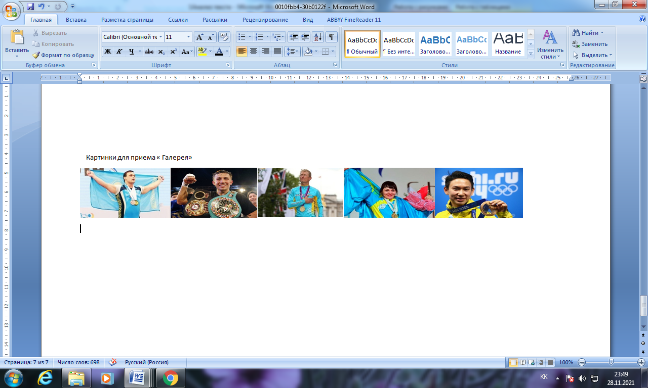Jump to the previous page using double-arrow up

pyautogui.click(x=643, y=335)
